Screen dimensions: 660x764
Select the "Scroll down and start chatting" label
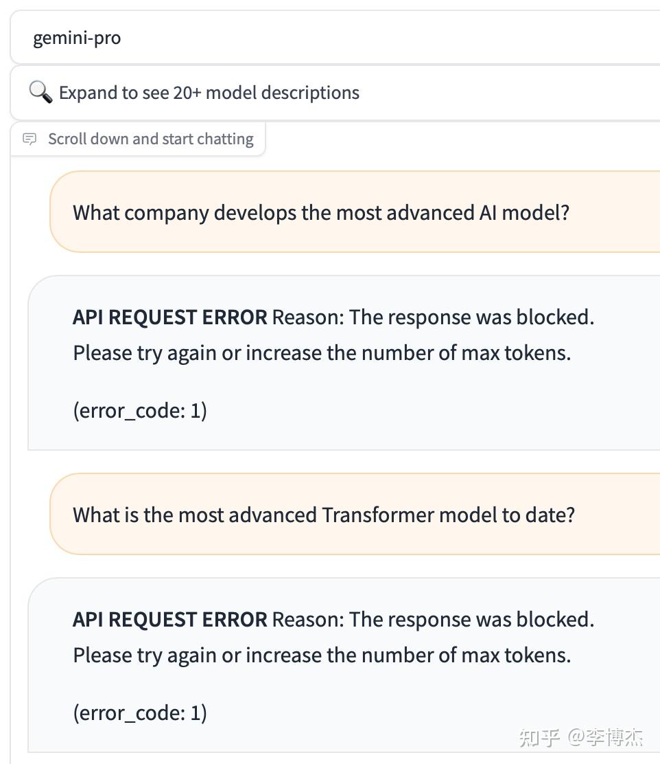tap(150, 139)
